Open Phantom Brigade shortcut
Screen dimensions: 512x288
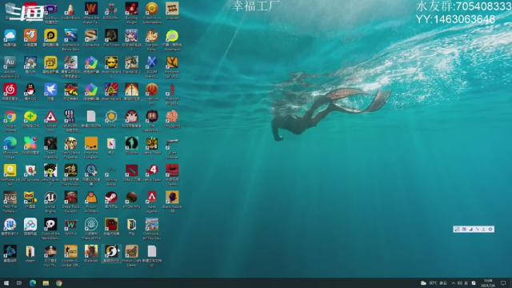172,94
